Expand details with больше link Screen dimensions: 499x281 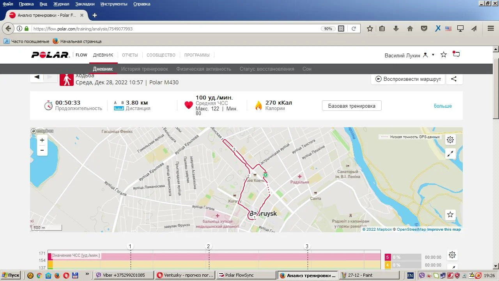pyautogui.click(x=442, y=106)
